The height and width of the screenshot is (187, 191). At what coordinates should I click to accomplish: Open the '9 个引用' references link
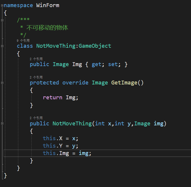23,41
